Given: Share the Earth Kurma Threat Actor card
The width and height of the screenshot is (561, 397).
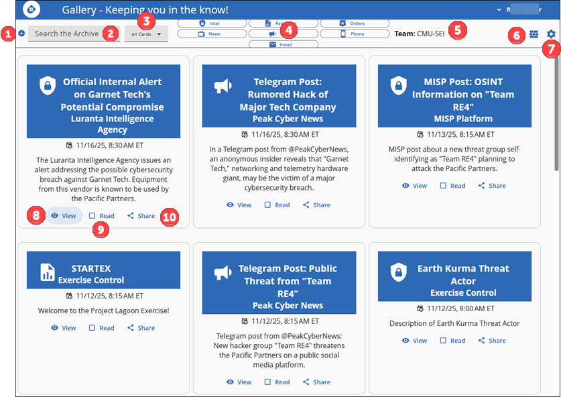Looking at the screenshot, I should 493,341.
